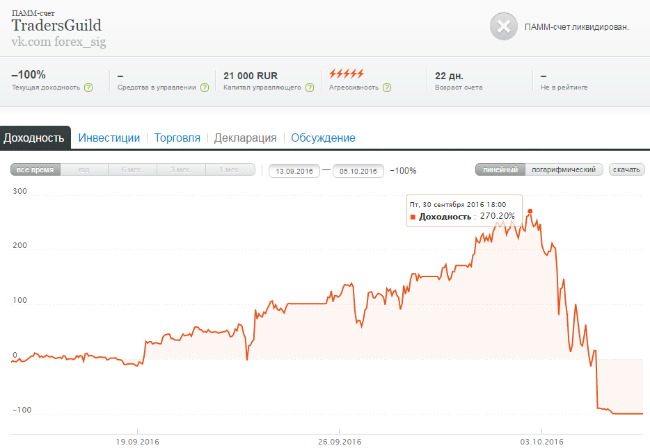Click the y-axis label -100
This screenshot has height=448, width=650.
pos(22,410)
